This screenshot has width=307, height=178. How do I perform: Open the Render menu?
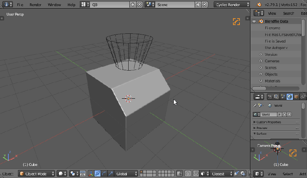[x=35, y=5]
